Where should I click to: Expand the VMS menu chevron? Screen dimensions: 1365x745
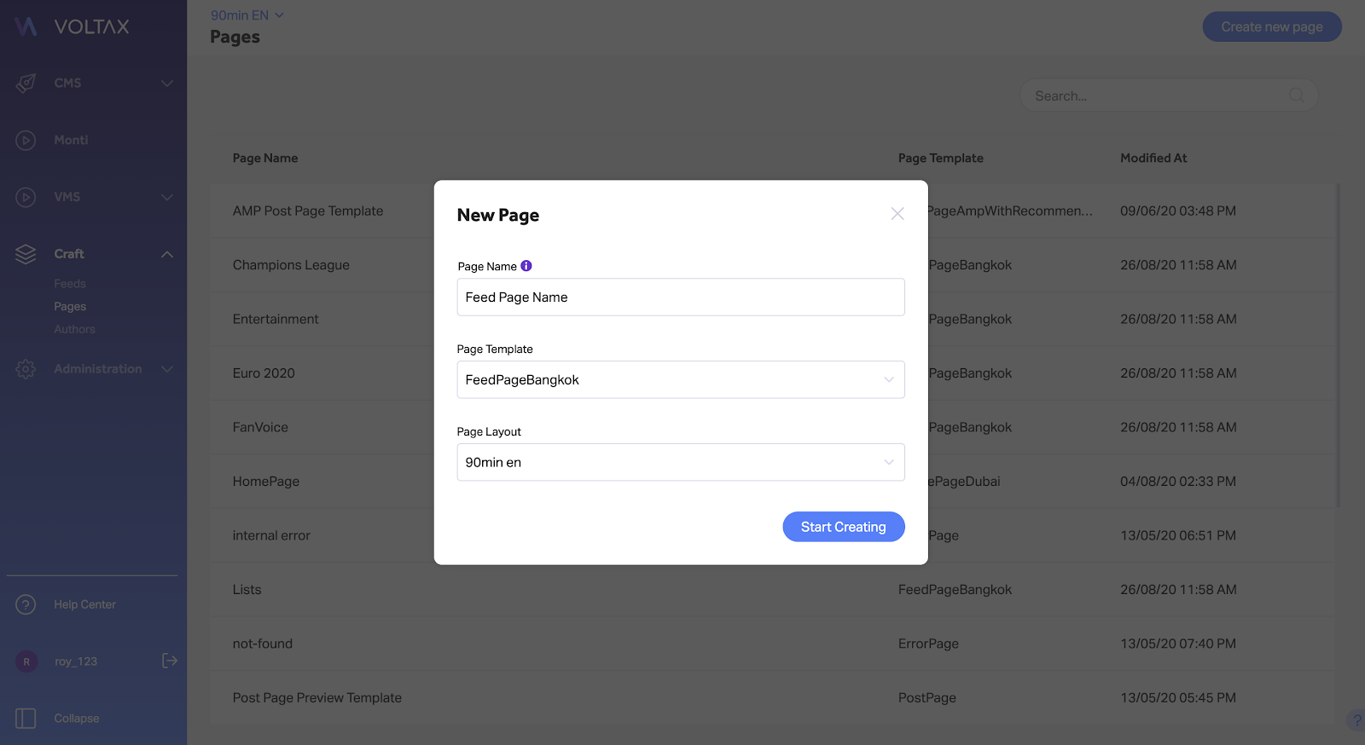(x=167, y=197)
